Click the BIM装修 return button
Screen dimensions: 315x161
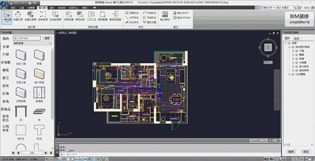299,19
